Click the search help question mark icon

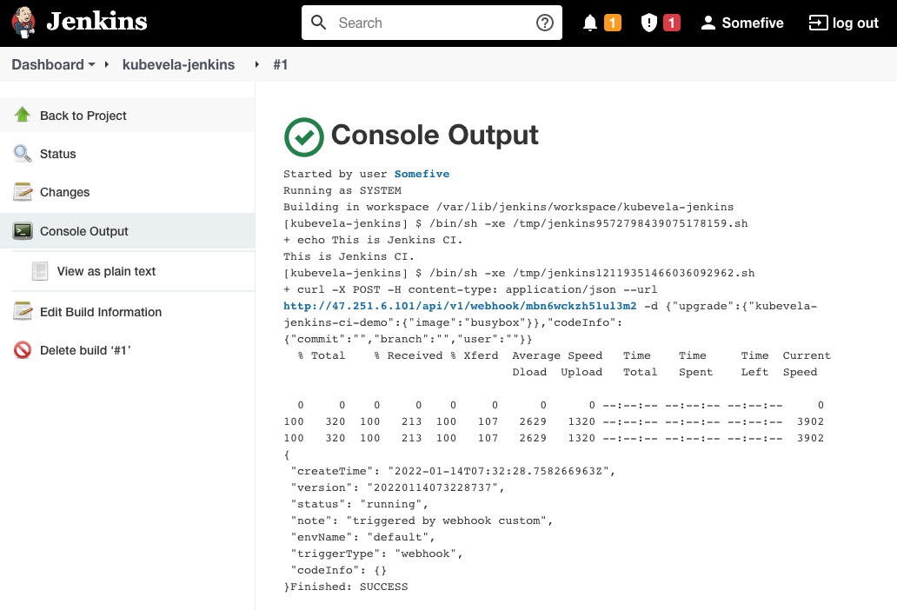point(545,23)
